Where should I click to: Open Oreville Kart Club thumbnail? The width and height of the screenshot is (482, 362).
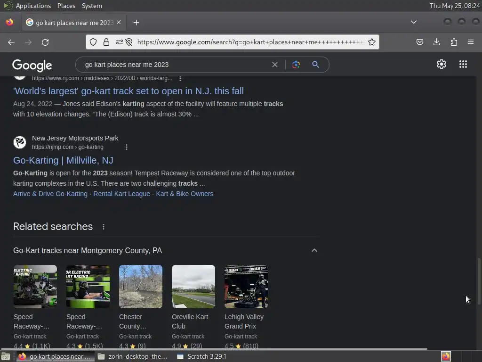(x=193, y=287)
